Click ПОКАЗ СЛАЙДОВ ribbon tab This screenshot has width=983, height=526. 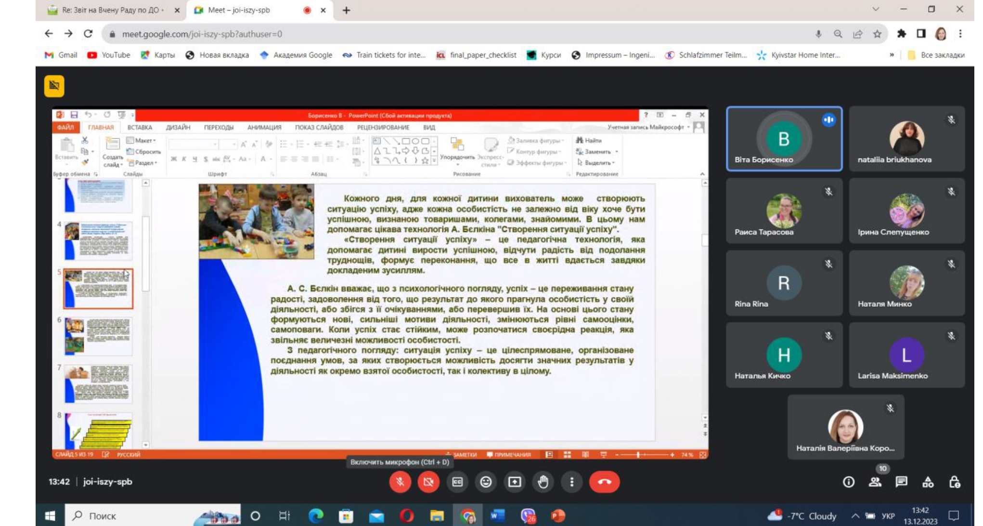click(x=319, y=127)
